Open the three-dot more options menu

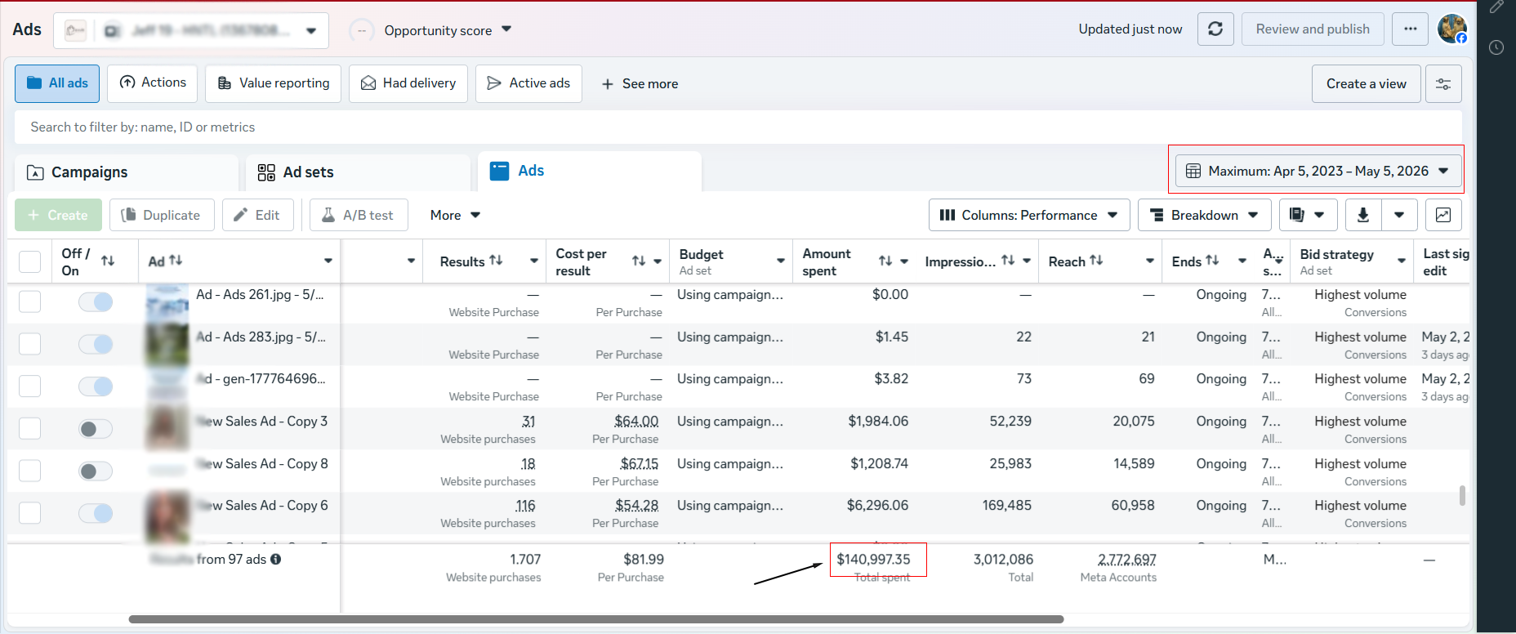tap(1411, 29)
